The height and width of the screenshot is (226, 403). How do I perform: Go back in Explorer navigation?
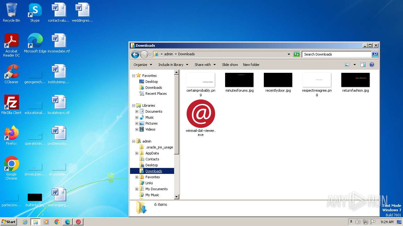(135, 54)
